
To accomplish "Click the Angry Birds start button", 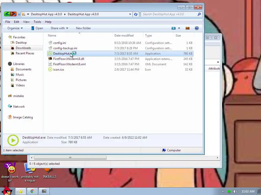I will [x=7, y=191].
